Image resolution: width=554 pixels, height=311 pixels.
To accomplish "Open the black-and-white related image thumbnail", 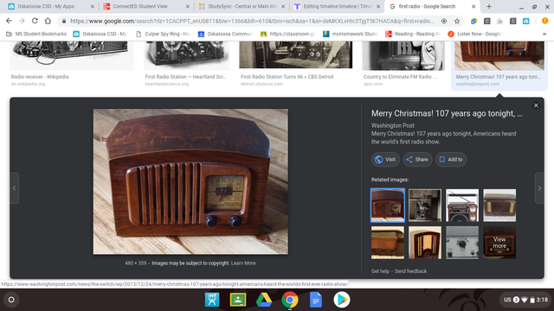I will [x=425, y=206].
